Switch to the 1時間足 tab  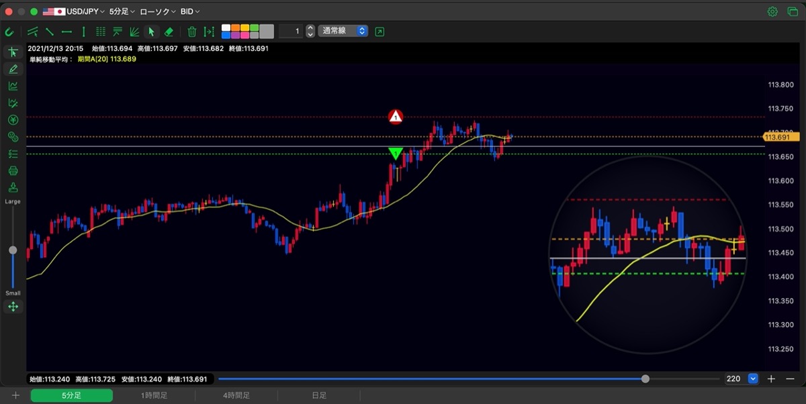(154, 396)
